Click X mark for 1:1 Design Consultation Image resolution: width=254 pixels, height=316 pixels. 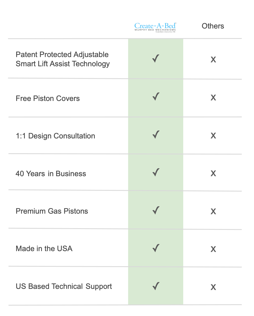click(213, 136)
